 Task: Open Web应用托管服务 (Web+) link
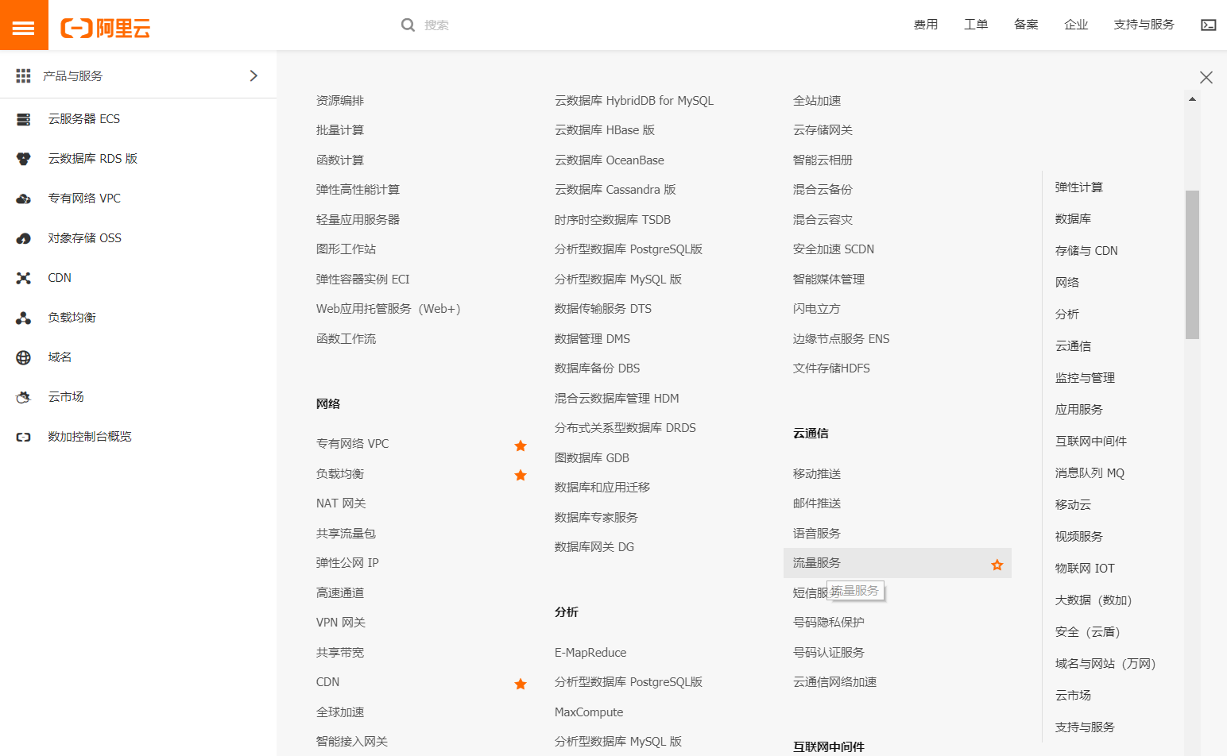[x=389, y=309]
